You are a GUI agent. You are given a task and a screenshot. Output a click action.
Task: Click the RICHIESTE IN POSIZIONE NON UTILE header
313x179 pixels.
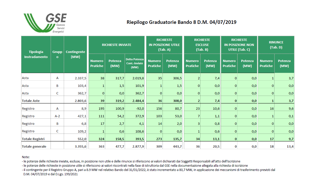click(239, 45)
